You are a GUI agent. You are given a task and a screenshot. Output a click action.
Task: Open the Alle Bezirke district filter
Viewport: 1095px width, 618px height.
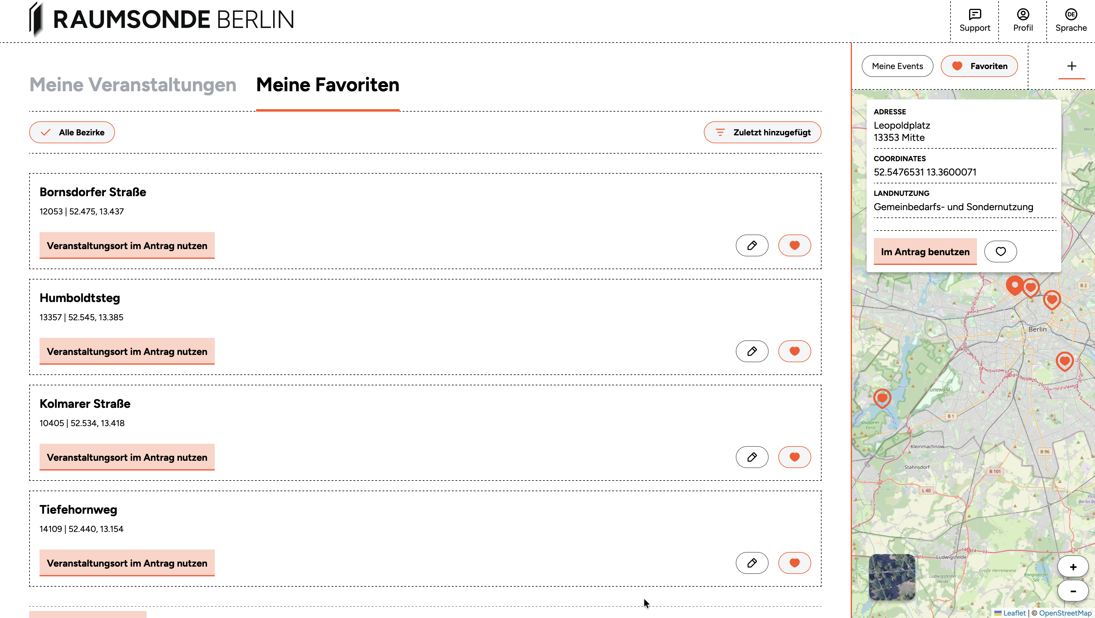pos(72,132)
